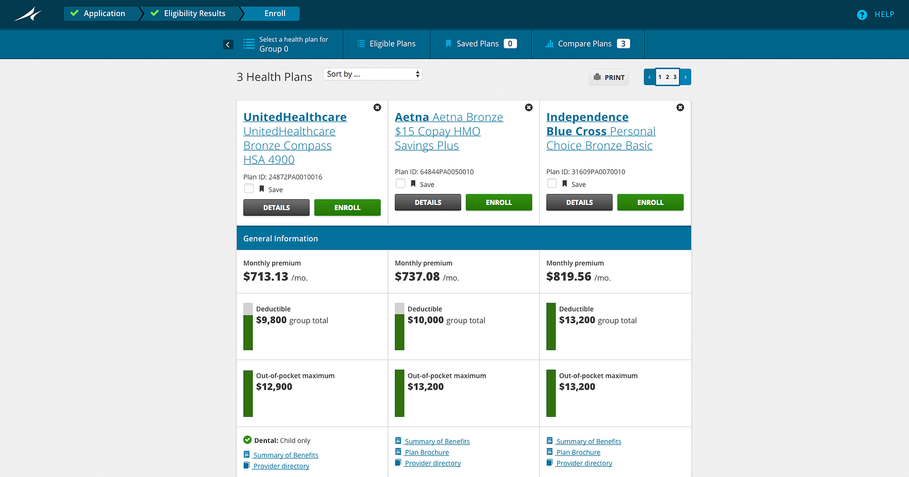Click Aetna Summary of Benefits document icon
The height and width of the screenshot is (477, 909).
click(x=398, y=441)
